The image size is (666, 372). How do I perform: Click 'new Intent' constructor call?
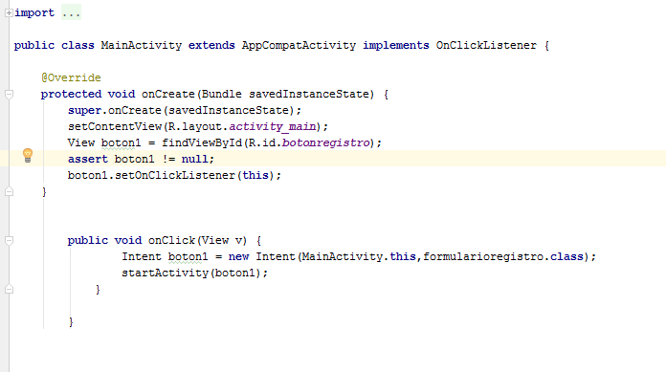pos(261,256)
